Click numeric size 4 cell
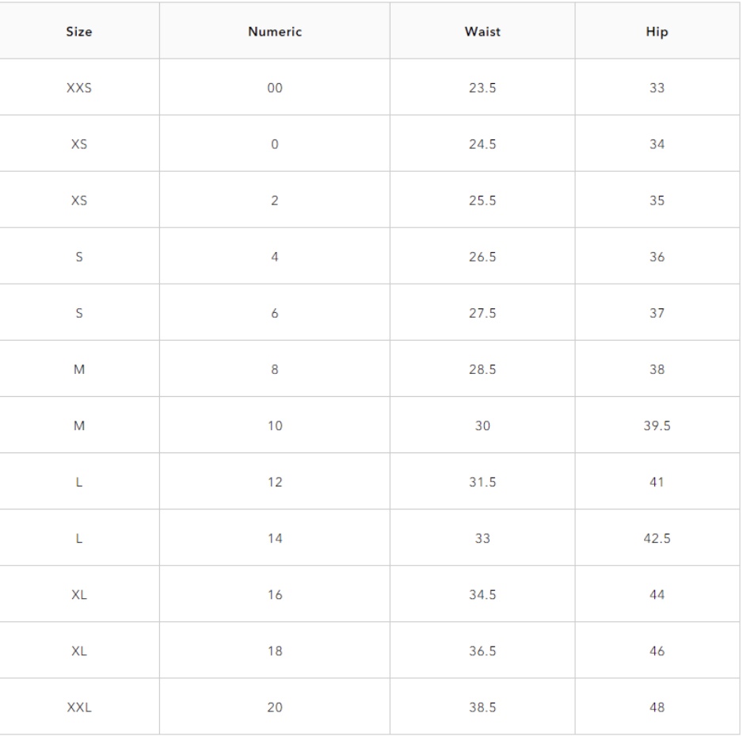 coord(275,257)
